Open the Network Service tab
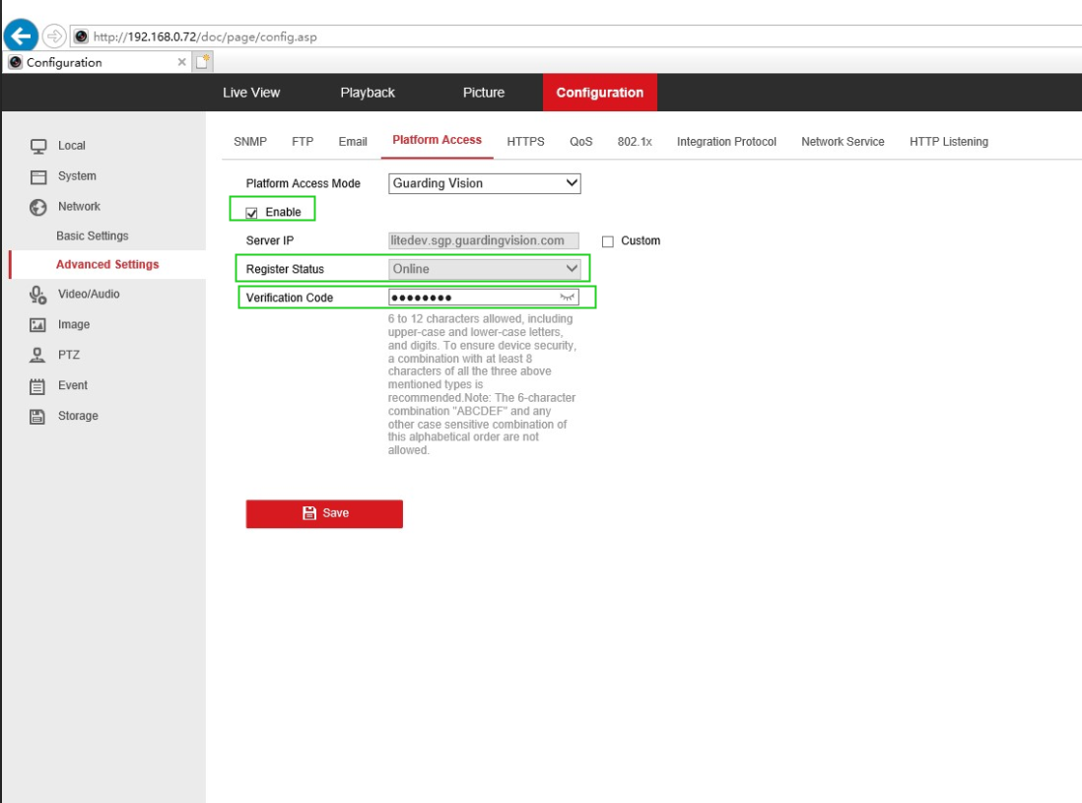 (x=843, y=142)
